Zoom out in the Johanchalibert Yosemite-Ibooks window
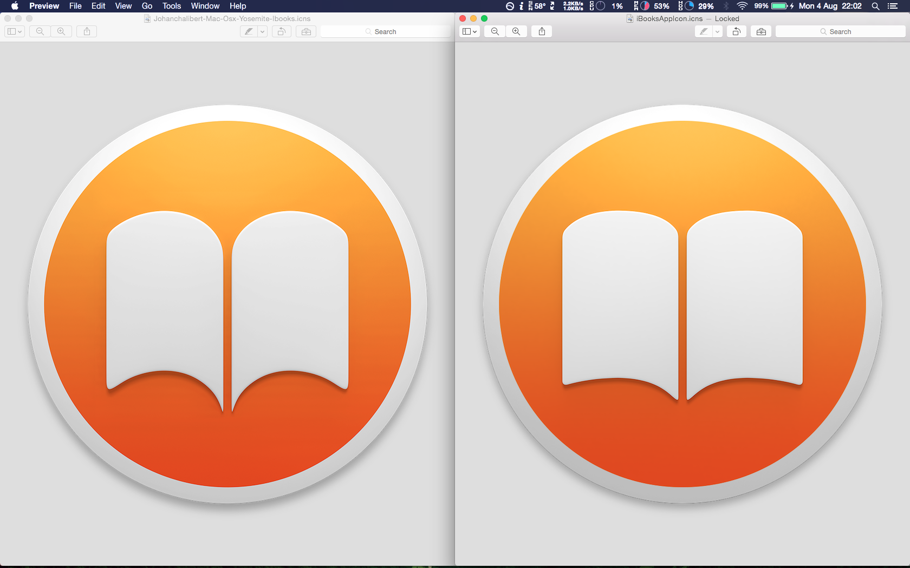Image resolution: width=910 pixels, height=568 pixels. [40, 31]
